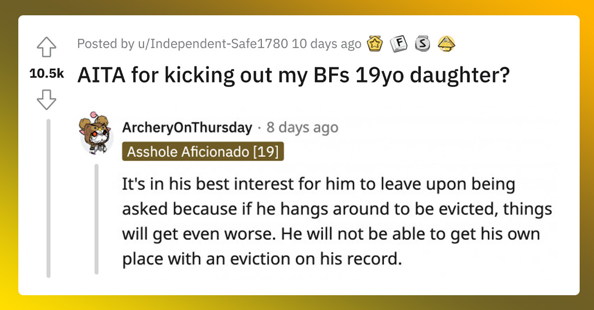This screenshot has width=594, height=310.
Task: Click the 'Asshole Aficionado [19]' flair badge
Action: (x=203, y=152)
